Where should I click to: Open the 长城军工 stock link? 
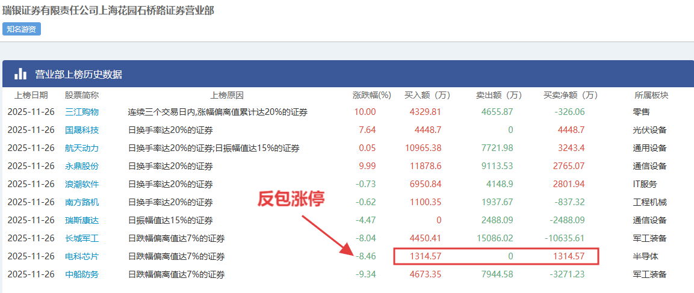click(82, 239)
